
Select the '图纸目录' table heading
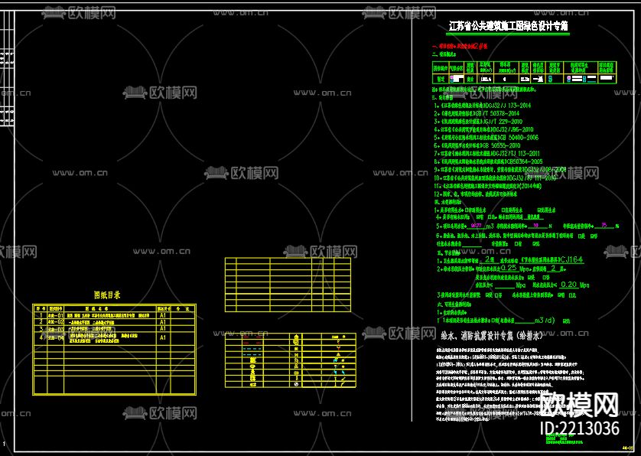click(107, 295)
